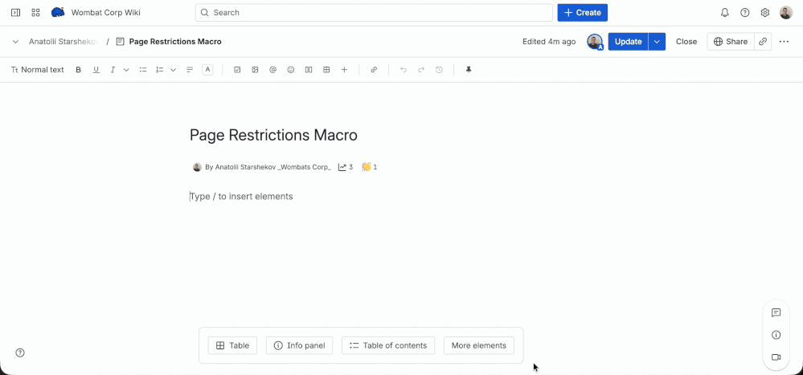Insert a column layout

click(309, 70)
